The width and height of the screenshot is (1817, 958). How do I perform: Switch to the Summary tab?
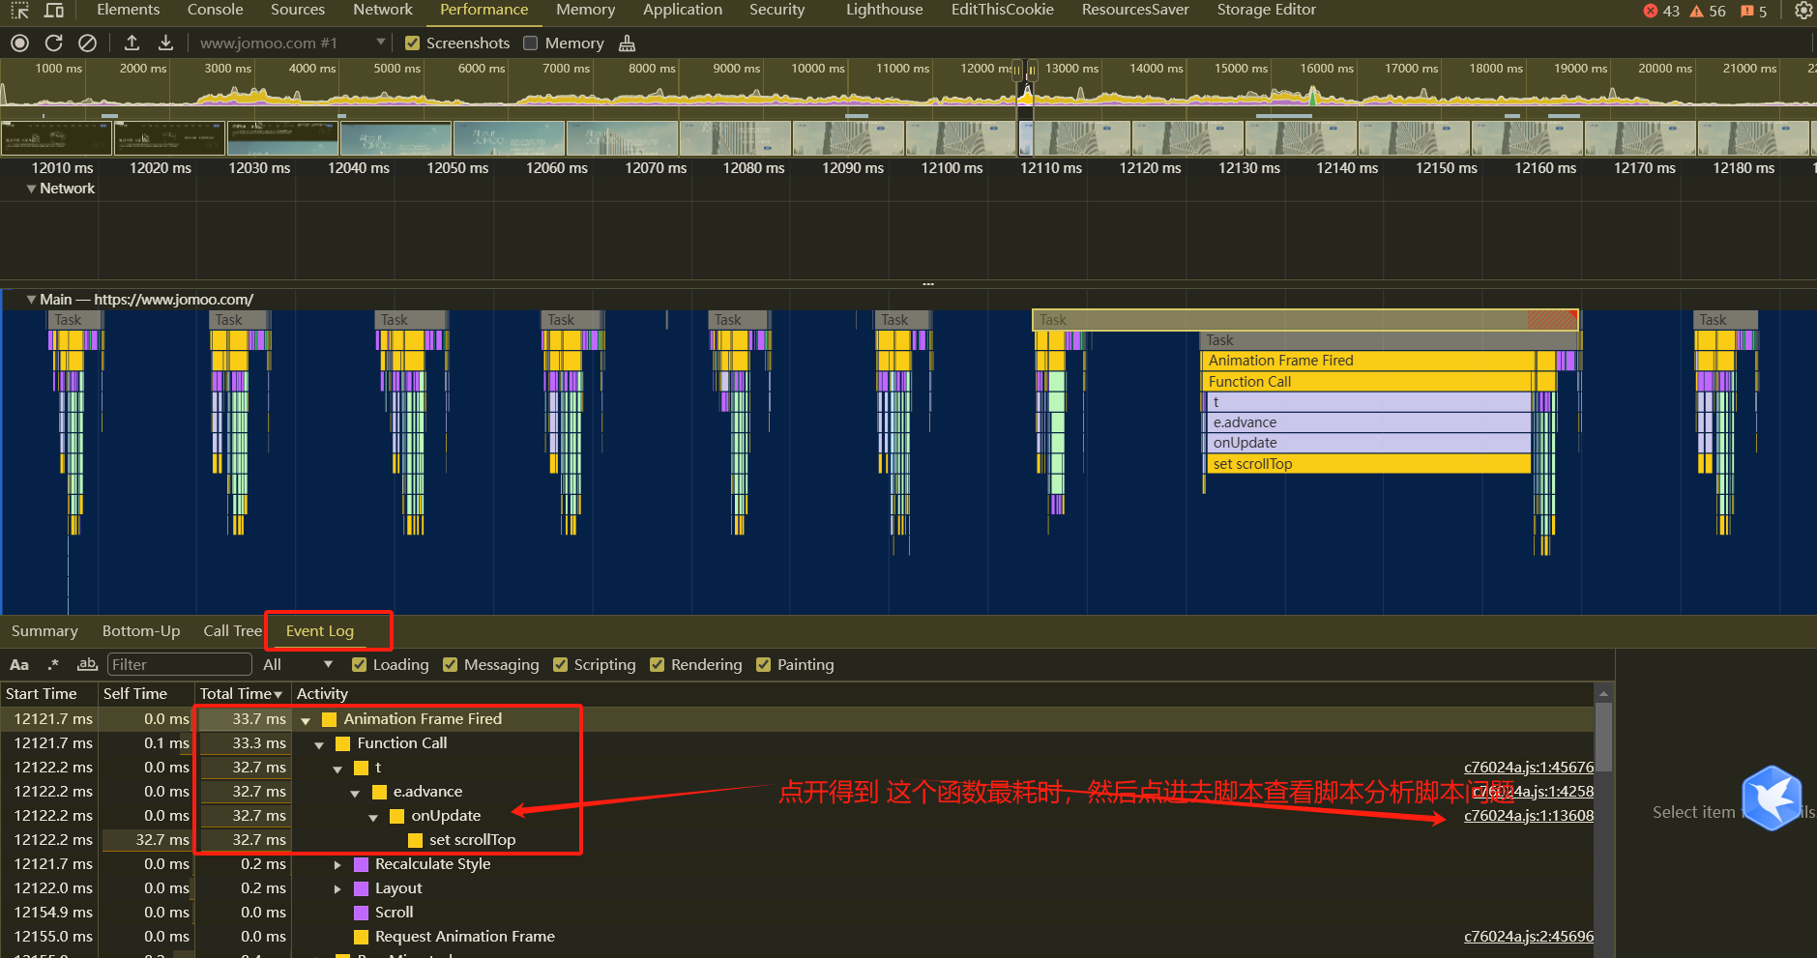click(x=44, y=631)
